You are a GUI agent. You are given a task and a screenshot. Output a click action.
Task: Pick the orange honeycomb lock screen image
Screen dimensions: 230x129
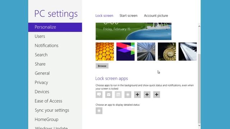[105, 52]
